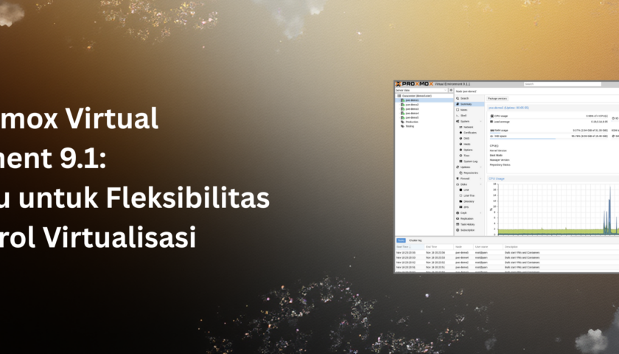Click the gear icon beside Server View
The height and width of the screenshot is (354, 619).
(x=451, y=91)
